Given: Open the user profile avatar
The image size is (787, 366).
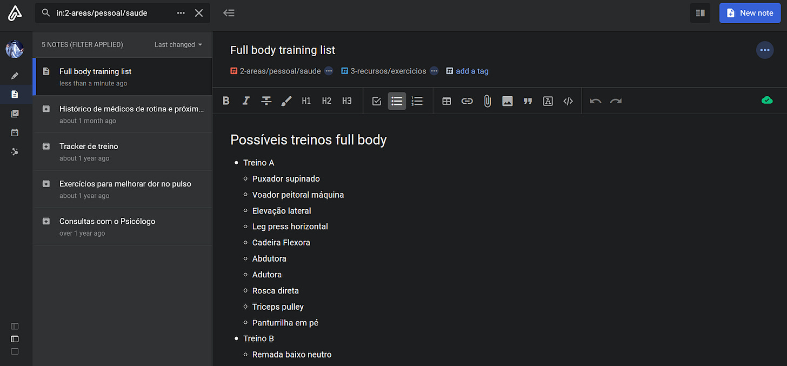Looking at the screenshot, I should (x=15, y=49).
